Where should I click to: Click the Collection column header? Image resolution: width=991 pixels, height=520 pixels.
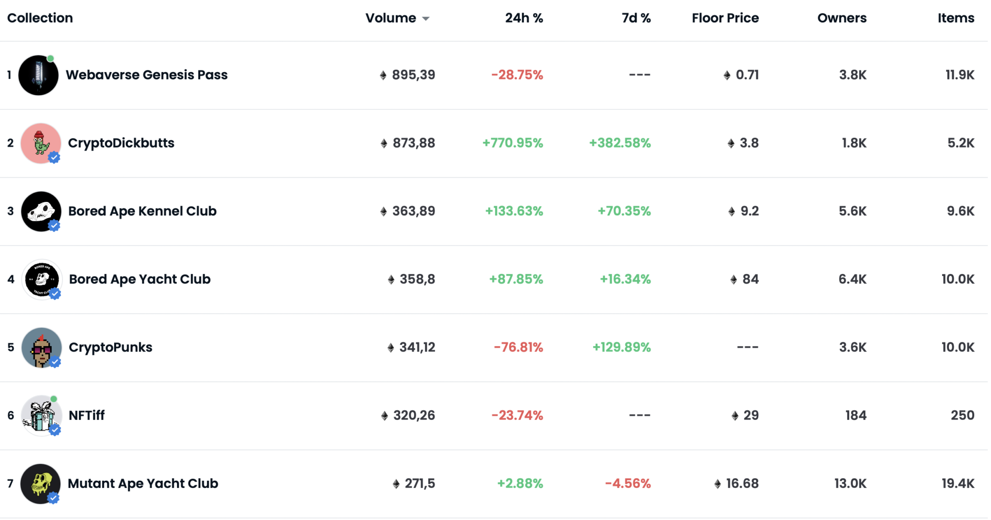click(40, 18)
